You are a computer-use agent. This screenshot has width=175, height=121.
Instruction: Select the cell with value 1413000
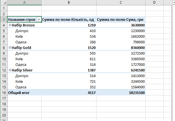point(121,76)
